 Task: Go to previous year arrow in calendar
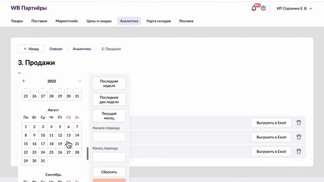pos(24,81)
